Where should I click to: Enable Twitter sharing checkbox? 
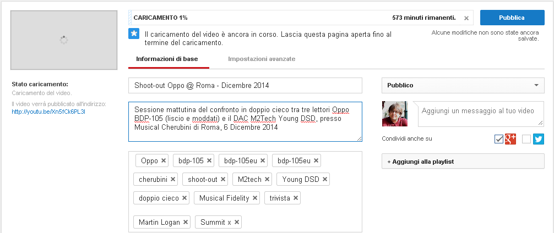526,139
